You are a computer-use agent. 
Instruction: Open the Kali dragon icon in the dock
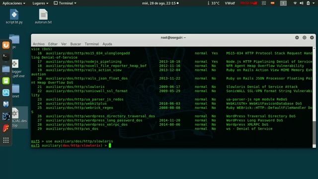coord(6,116)
